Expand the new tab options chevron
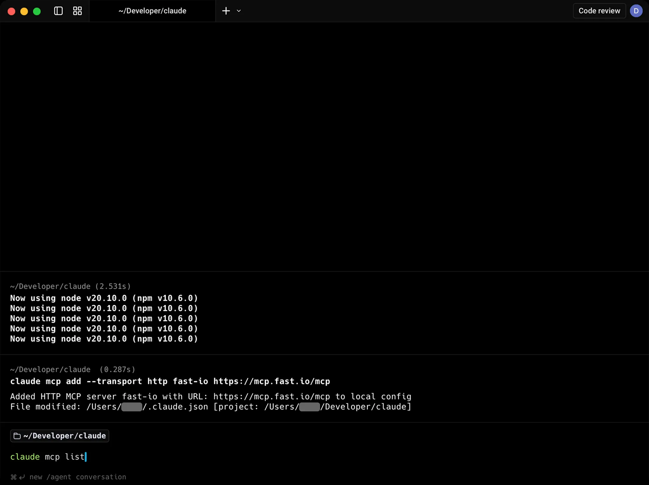 239,11
